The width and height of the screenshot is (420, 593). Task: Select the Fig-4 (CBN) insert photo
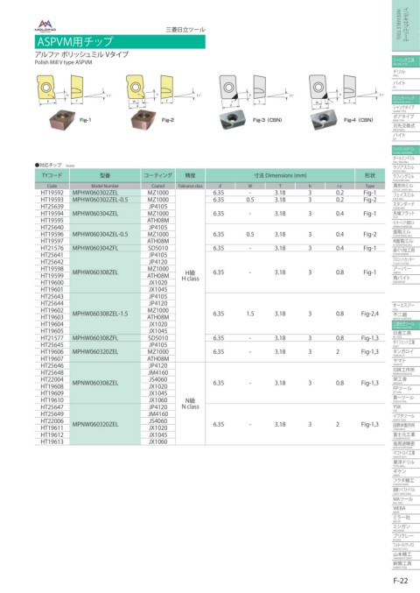(x=323, y=120)
